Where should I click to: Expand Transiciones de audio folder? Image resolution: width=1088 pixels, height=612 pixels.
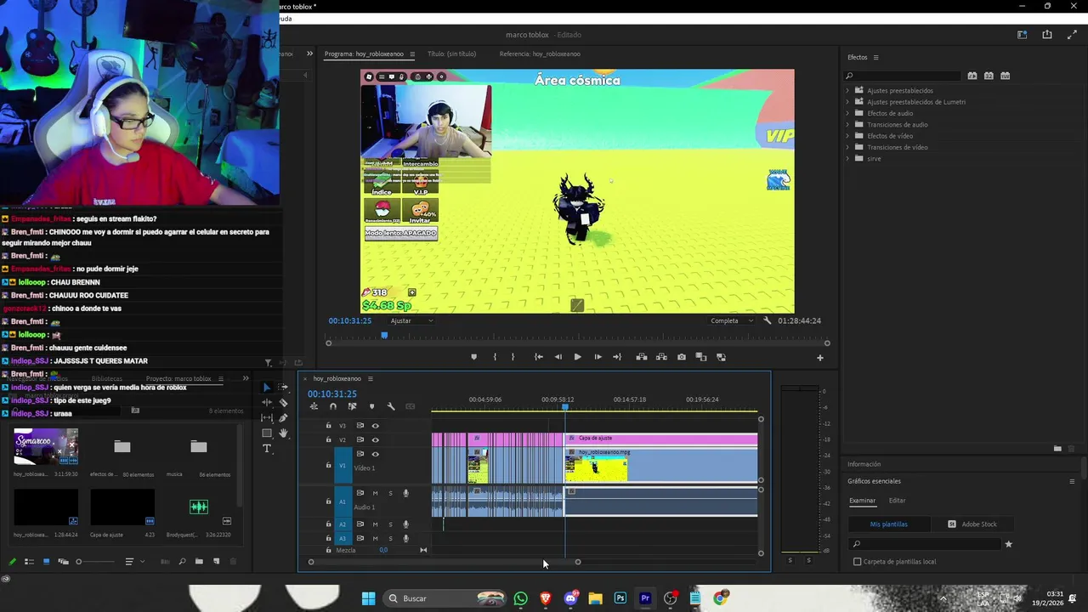click(x=847, y=124)
